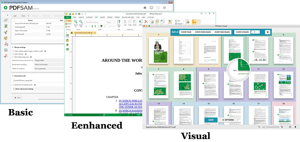Open the FILE menu in PDFsam Enhanced
Viewport: 300px width, 142px height.
pyautogui.click(x=67, y=17)
